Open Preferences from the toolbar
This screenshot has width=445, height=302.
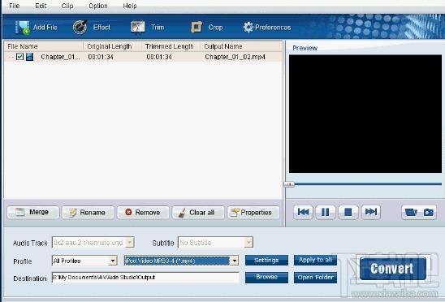(267, 28)
